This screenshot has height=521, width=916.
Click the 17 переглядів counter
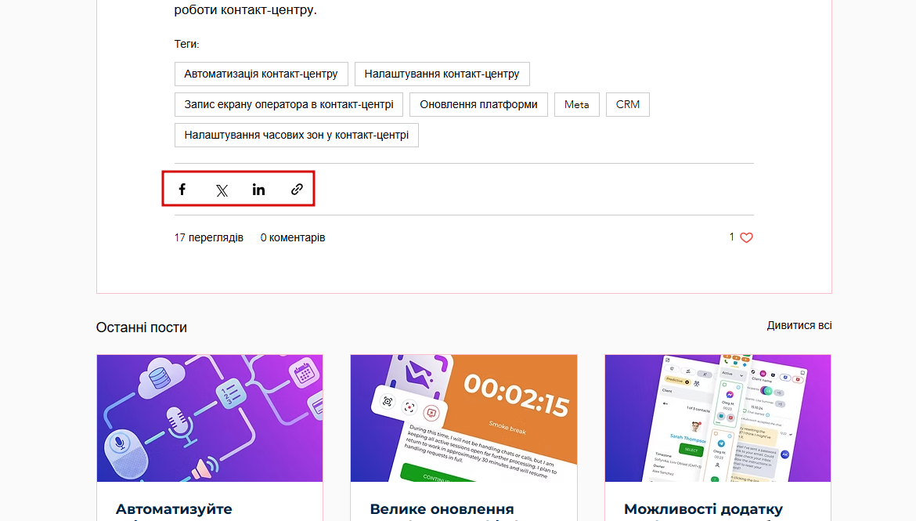[208, 237]
